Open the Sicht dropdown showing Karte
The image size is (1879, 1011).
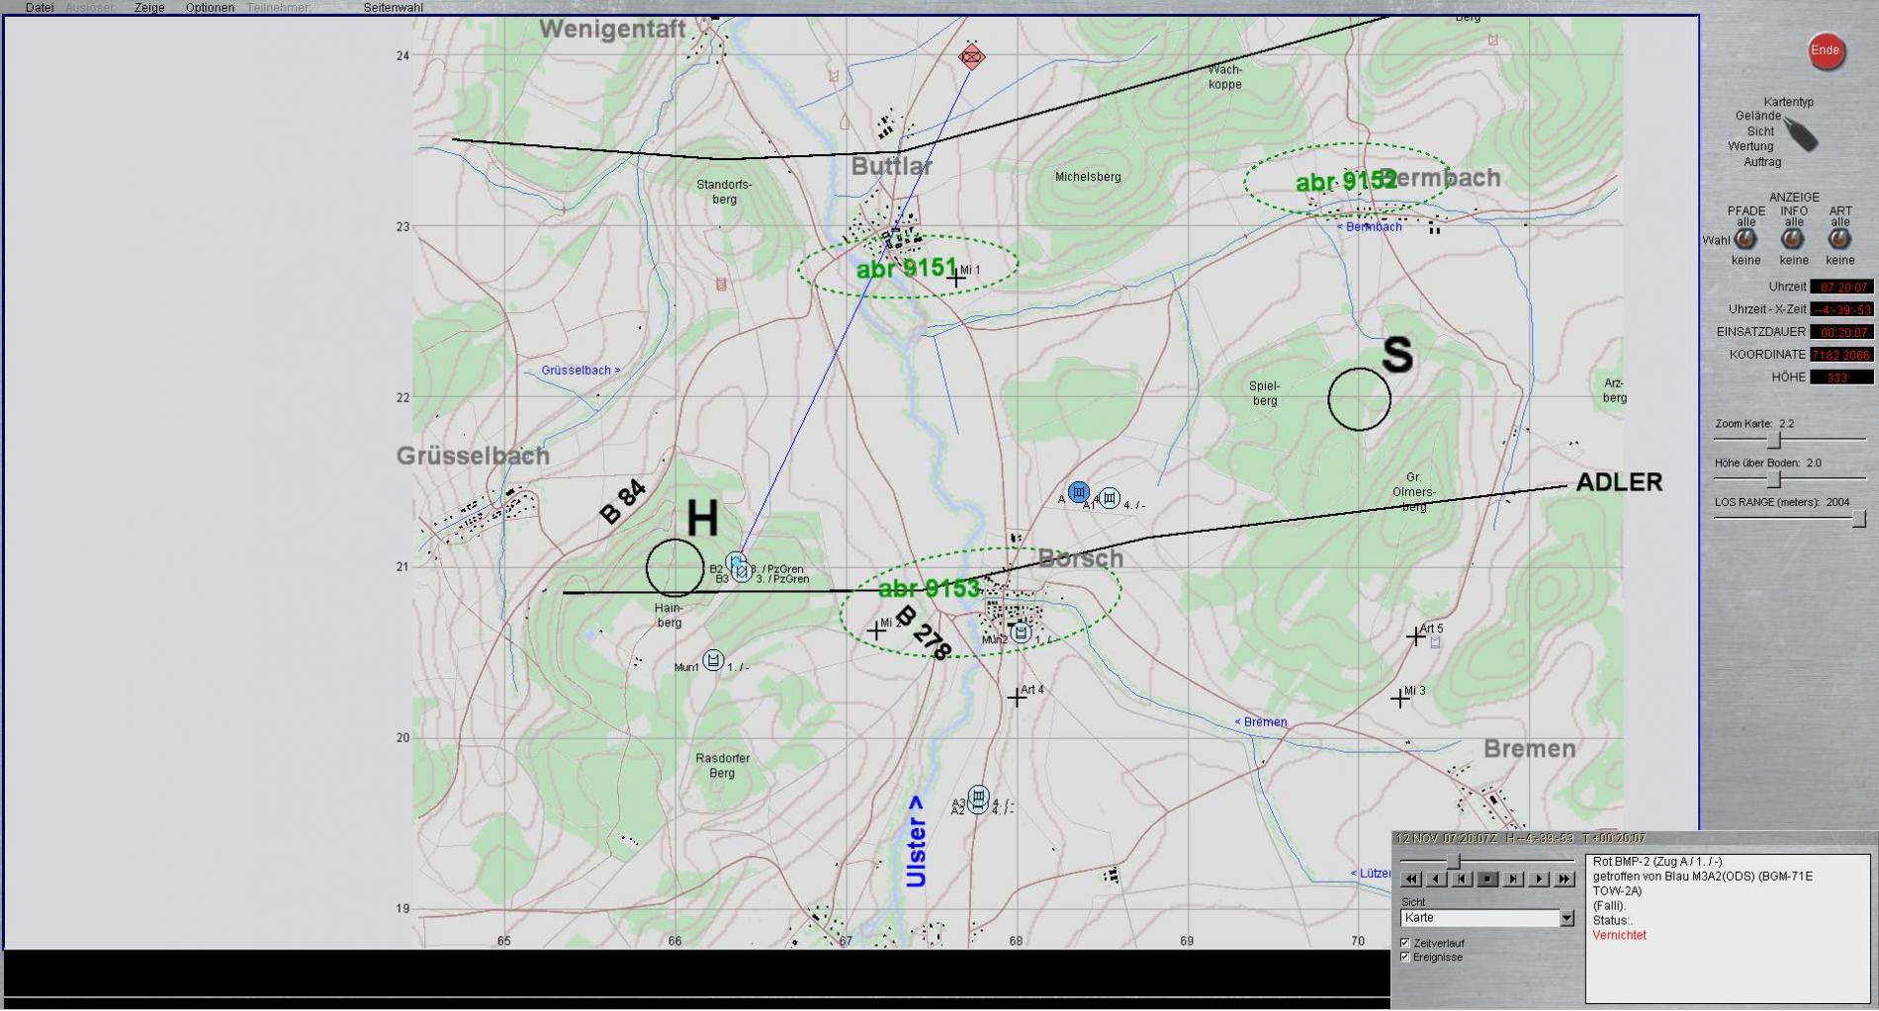pos(1566,918)
